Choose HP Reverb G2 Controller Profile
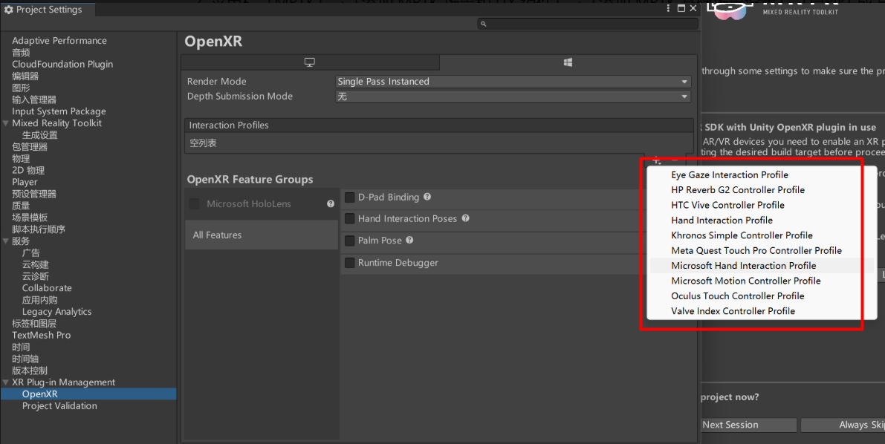Screen dimensions: 885x444 tap(738, 190)
